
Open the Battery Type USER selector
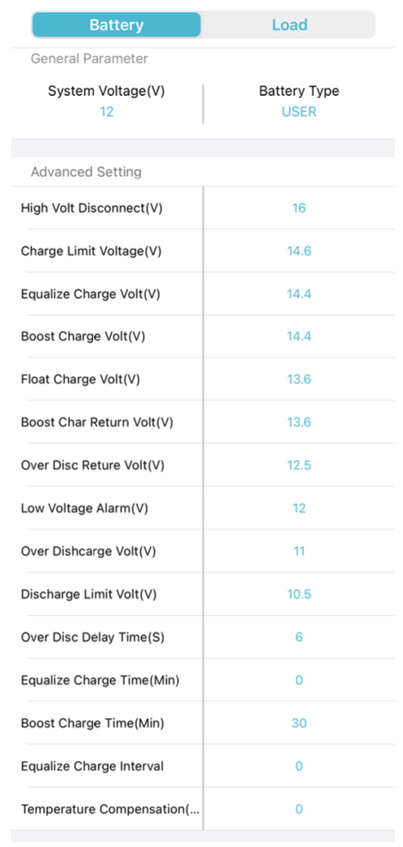298,112
